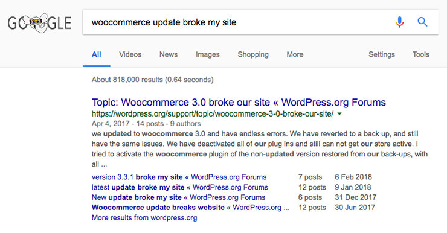The image size is (447, 233).
Task: Open 'latest update broke my site' link
Action: point(180,187)
